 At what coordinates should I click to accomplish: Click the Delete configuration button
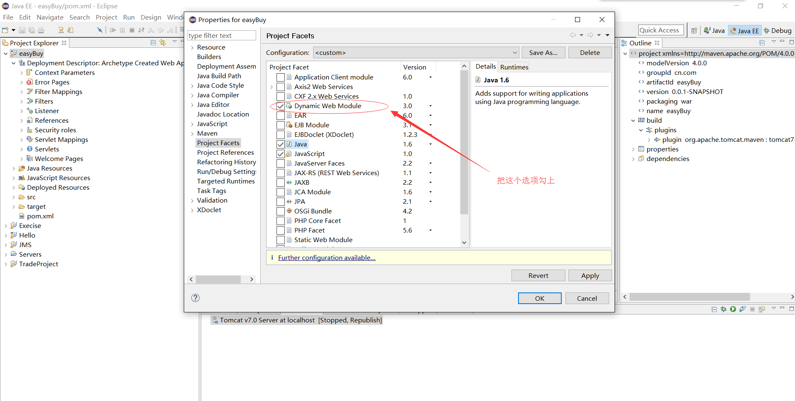pos(590,52)
